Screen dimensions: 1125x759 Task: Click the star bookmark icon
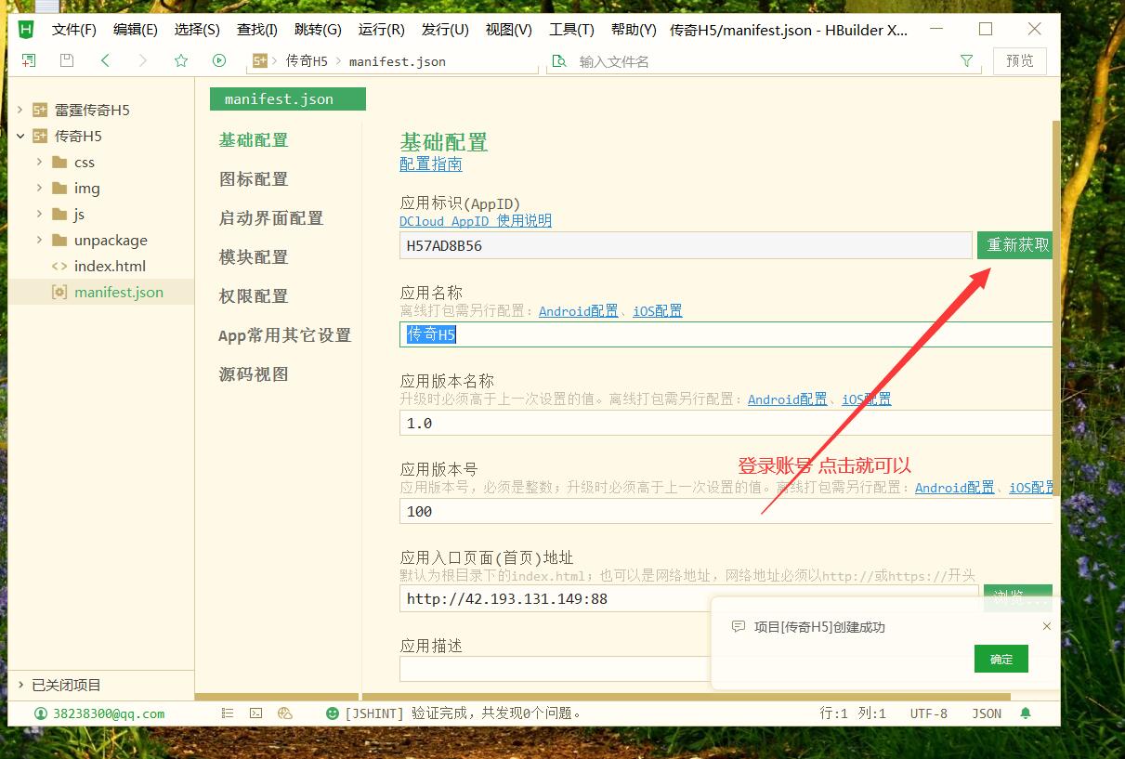click(x=181, y=60)
